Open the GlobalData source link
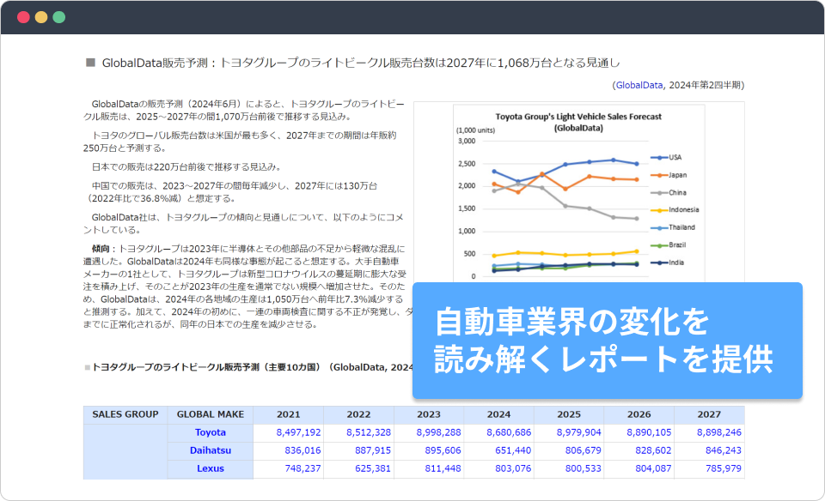 (639, 85)
